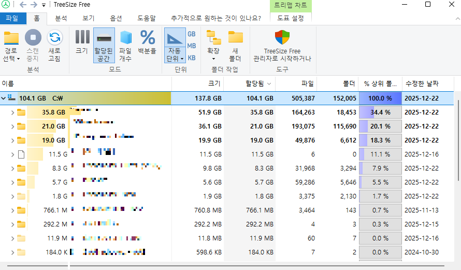The image size is (461, 270).
Task: Open the 파일 menu tab
Action: (x=12, y=18)
